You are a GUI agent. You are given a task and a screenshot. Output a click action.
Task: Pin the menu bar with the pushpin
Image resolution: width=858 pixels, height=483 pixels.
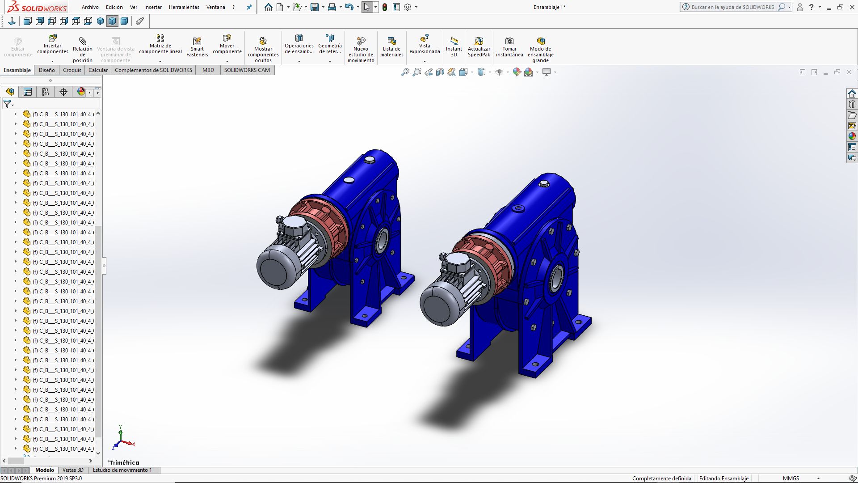coord(249,7)
